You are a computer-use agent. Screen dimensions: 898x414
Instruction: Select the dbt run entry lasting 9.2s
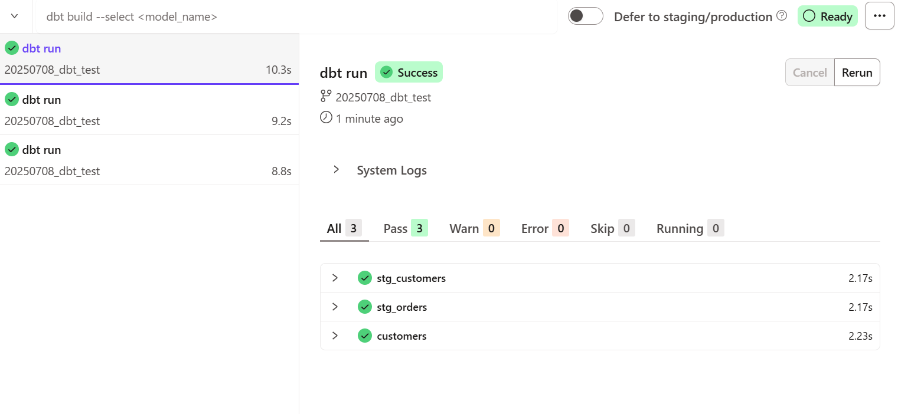tap(148, 110)
